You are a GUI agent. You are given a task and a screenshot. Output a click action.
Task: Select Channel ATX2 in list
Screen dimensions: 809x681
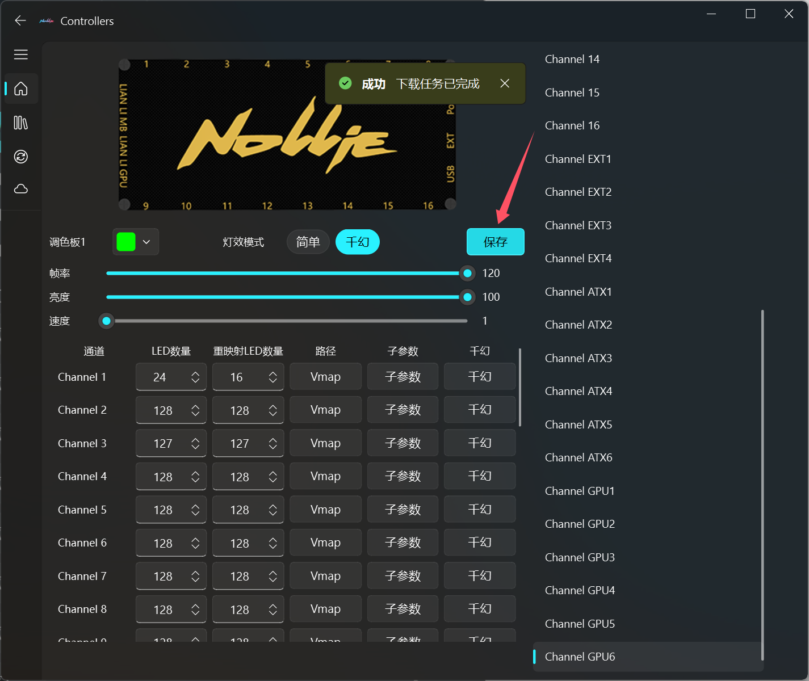pyautogui.click(x=647, y=325)
